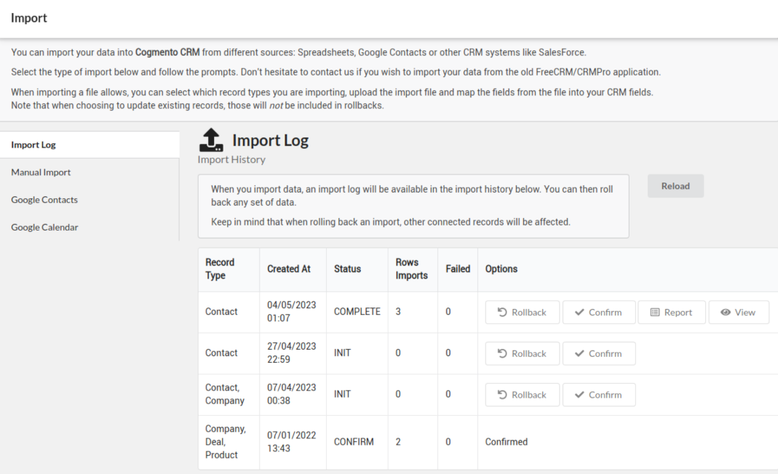Click the Confirmed label on the bottom import row
Screen dimensions: 778x474
(507, 441)
